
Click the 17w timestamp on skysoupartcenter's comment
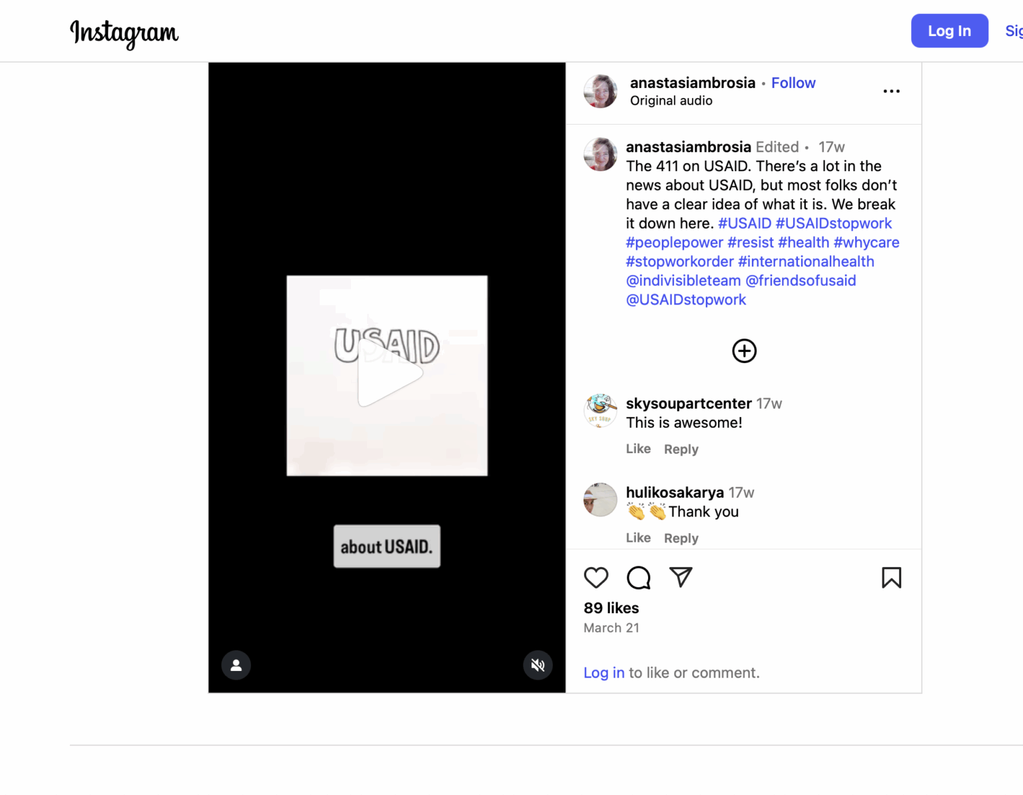pos(769,403)
